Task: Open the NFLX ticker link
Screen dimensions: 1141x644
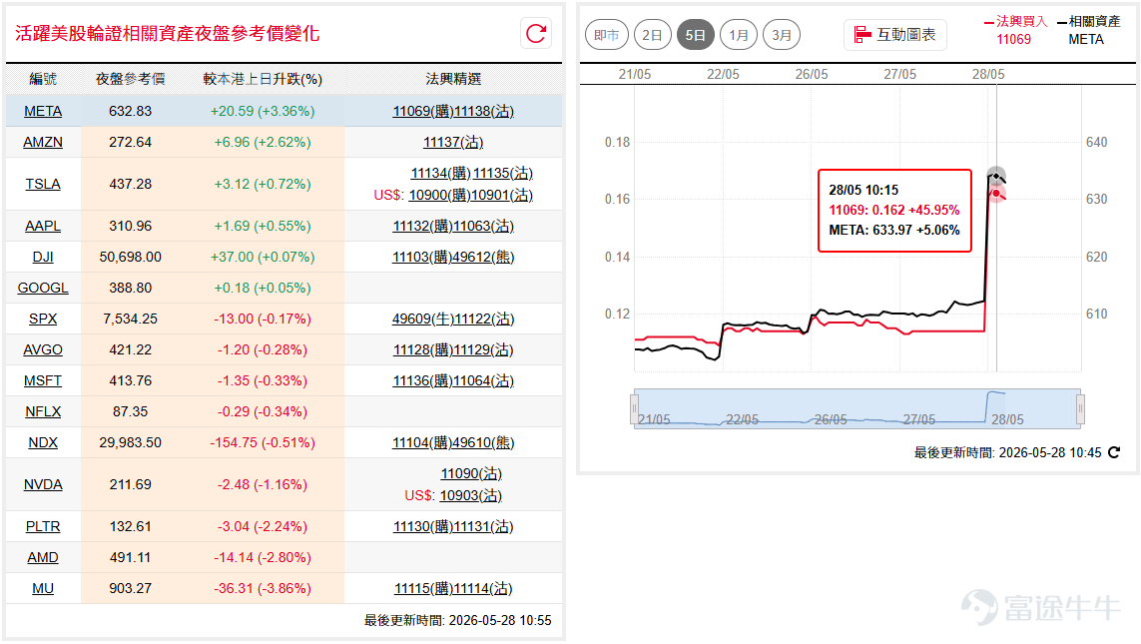Action: tap(43, 412)
